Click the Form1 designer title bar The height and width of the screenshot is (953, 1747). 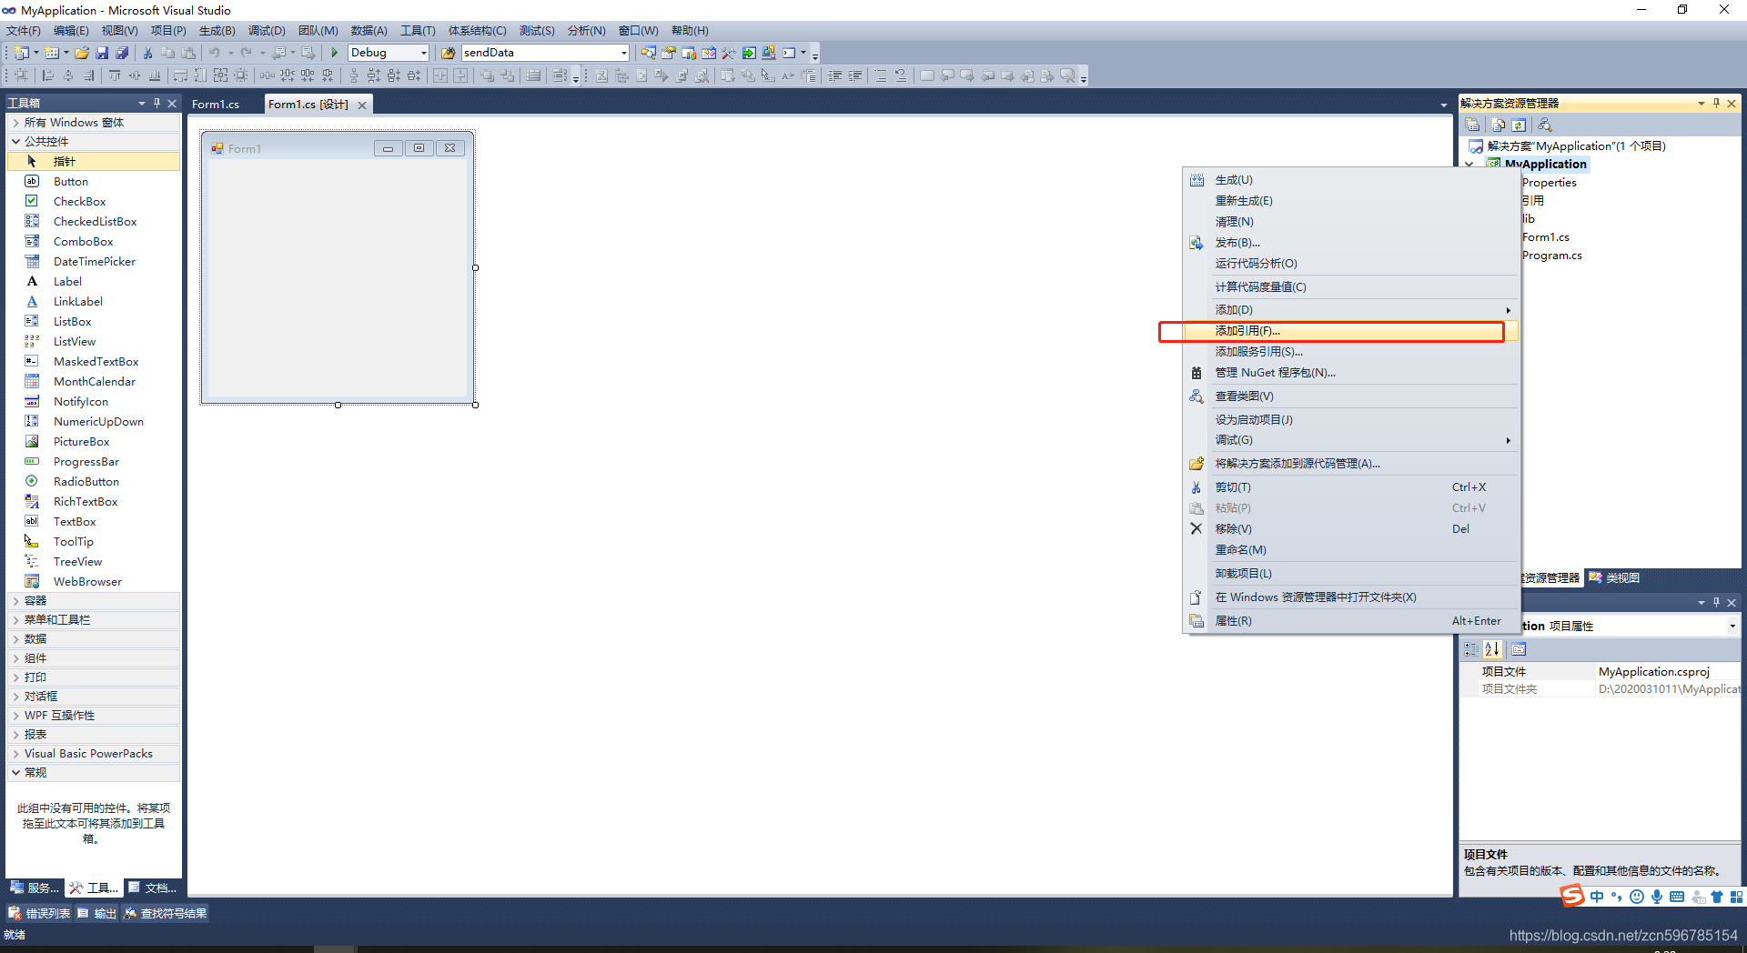tap(338, 148)
